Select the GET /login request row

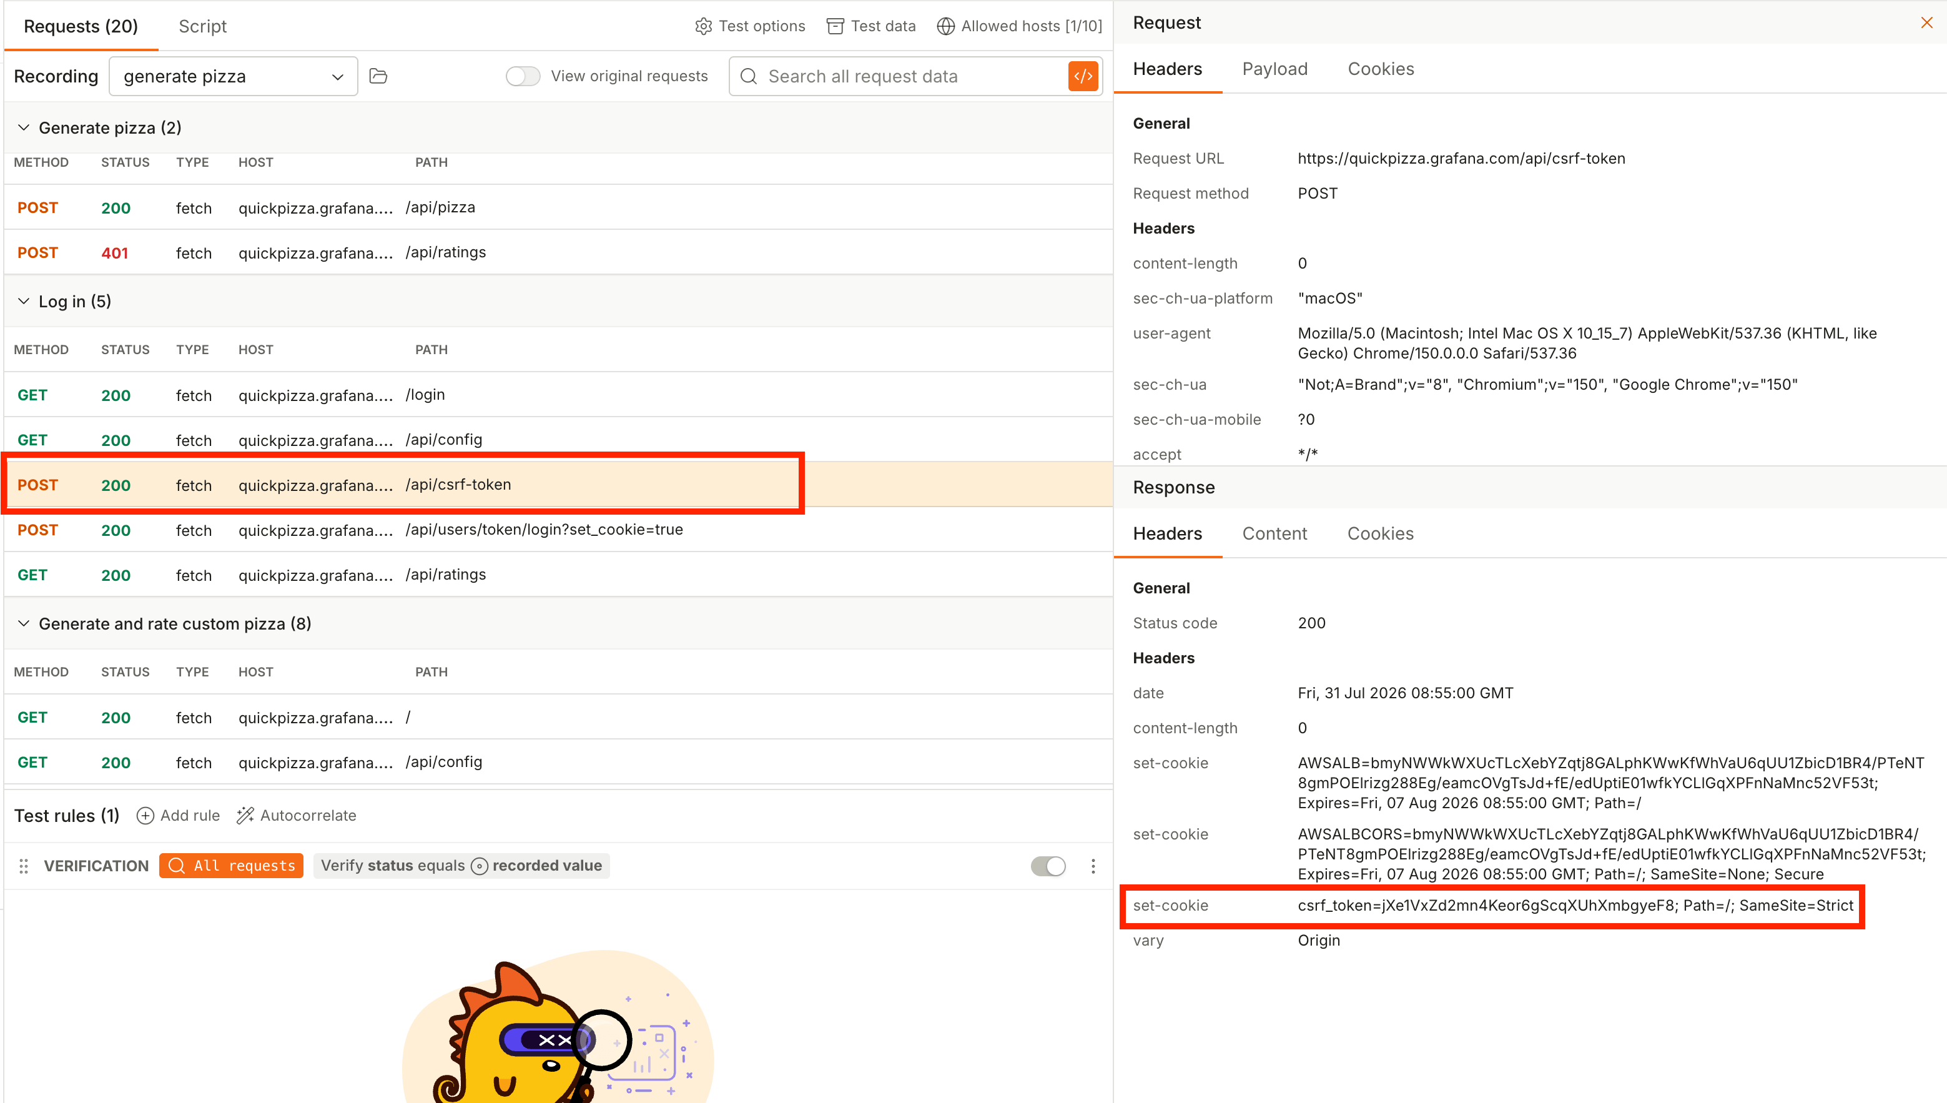click(x=558, y=395)
